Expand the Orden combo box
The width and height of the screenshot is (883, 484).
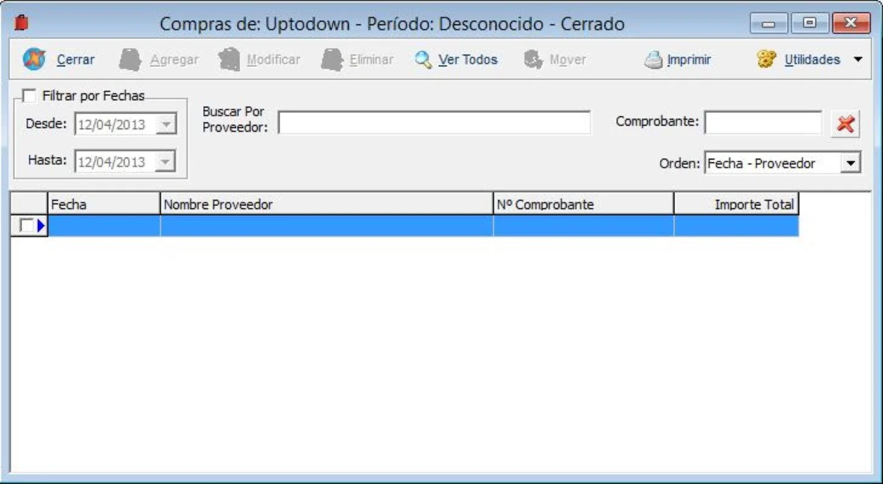coord(851,163)
